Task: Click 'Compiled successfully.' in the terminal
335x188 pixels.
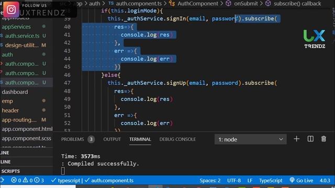Action: pos(103,163)
